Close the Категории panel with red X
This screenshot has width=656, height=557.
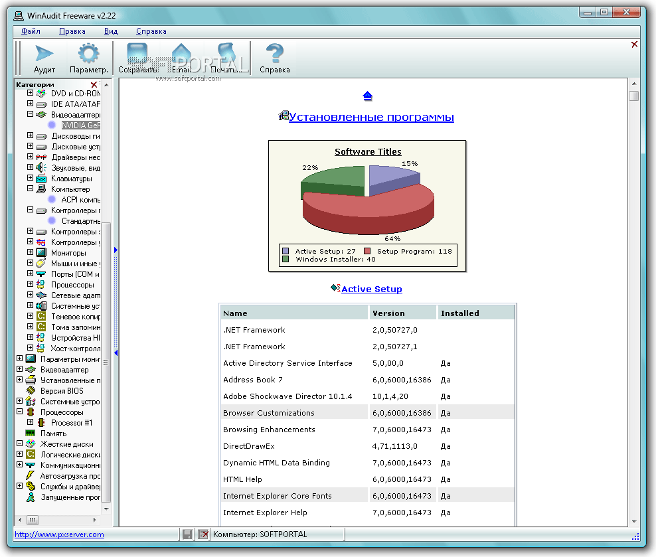point(94,84)
